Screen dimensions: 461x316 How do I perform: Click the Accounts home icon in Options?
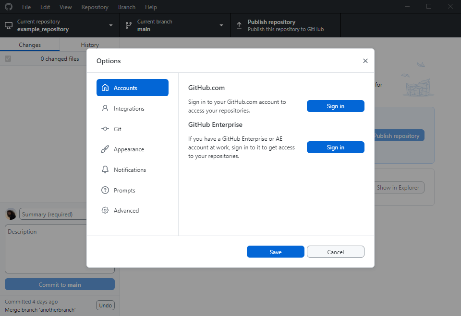(x=105, y=88)
